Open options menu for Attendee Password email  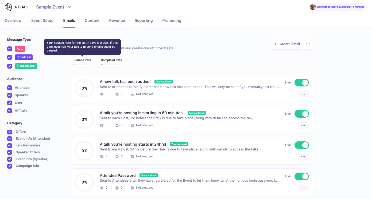[x=303, y=188]
